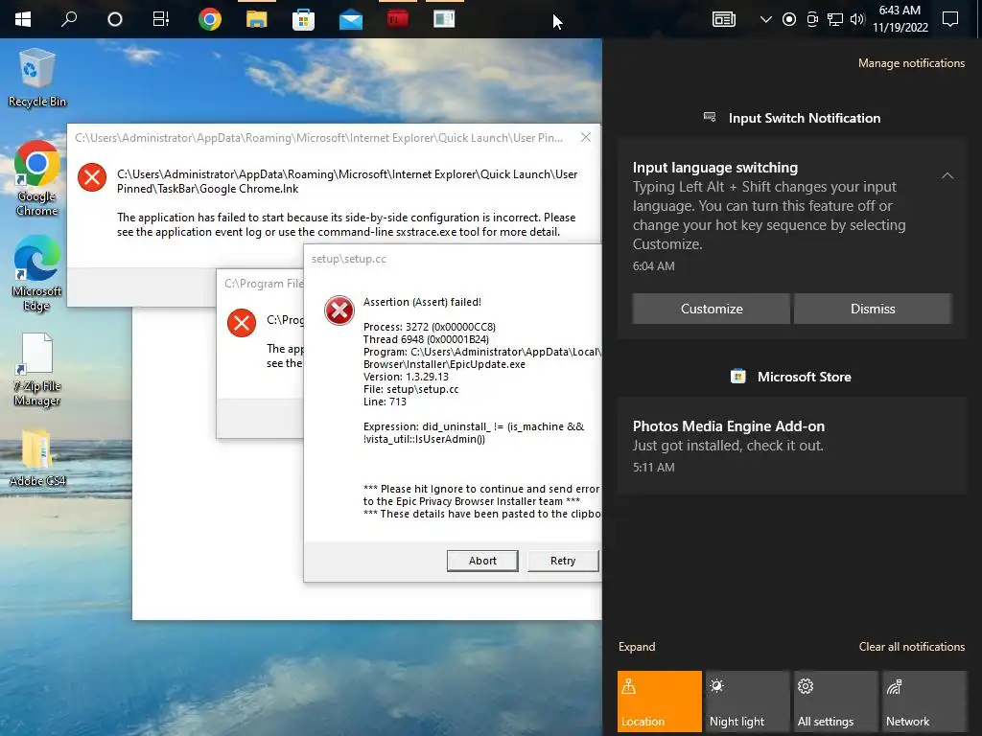Open Recycle Bin desktop icon
The width and height of the screenshot is (982, 736).
37,78
